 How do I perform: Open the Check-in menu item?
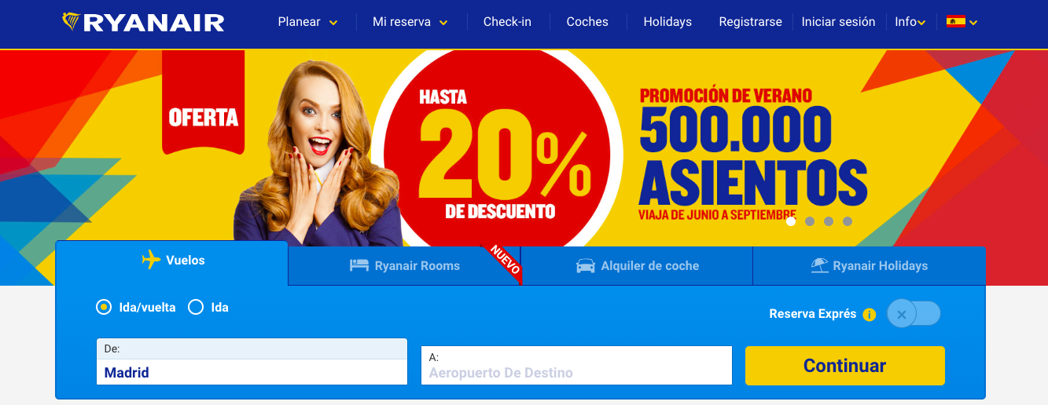tap(507, 22)
